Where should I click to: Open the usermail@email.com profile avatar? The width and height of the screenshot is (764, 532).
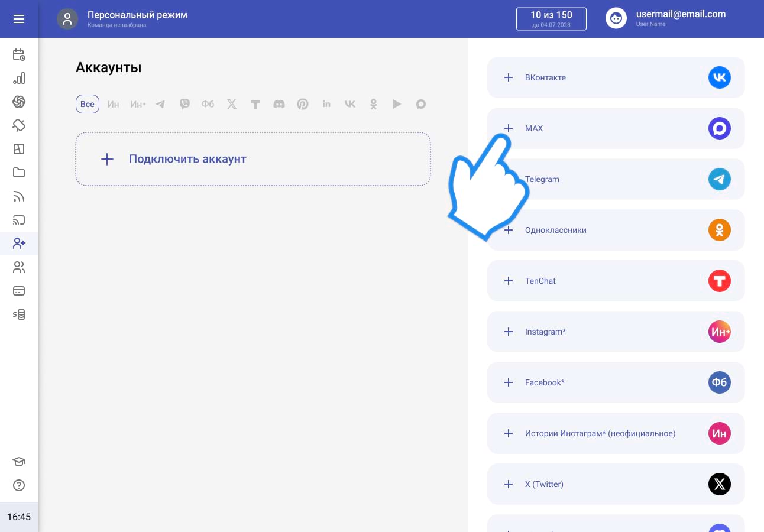click(x=616, y=18)
